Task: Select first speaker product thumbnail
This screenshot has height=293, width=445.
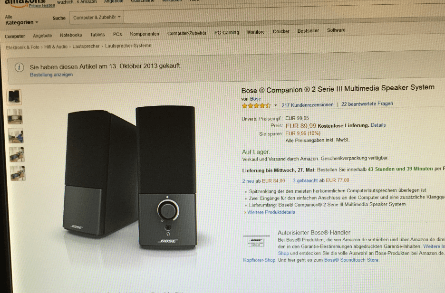Action: coord(14,97)
